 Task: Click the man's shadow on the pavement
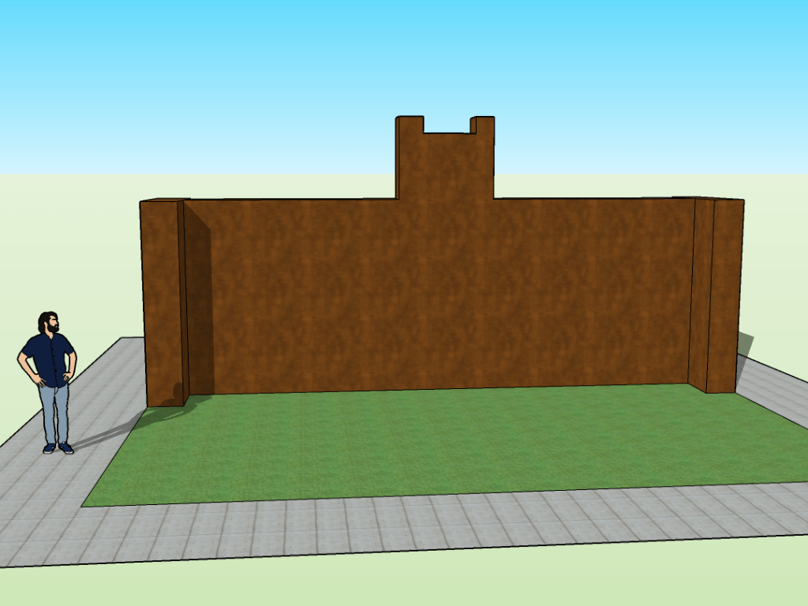tap(103, 435)
